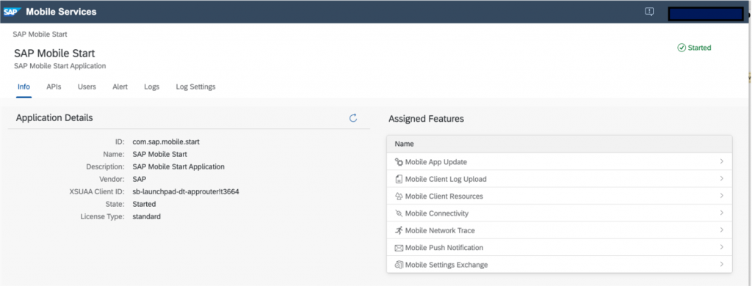Click the Mobile Push Notification envelope icon

coord(399,248)
